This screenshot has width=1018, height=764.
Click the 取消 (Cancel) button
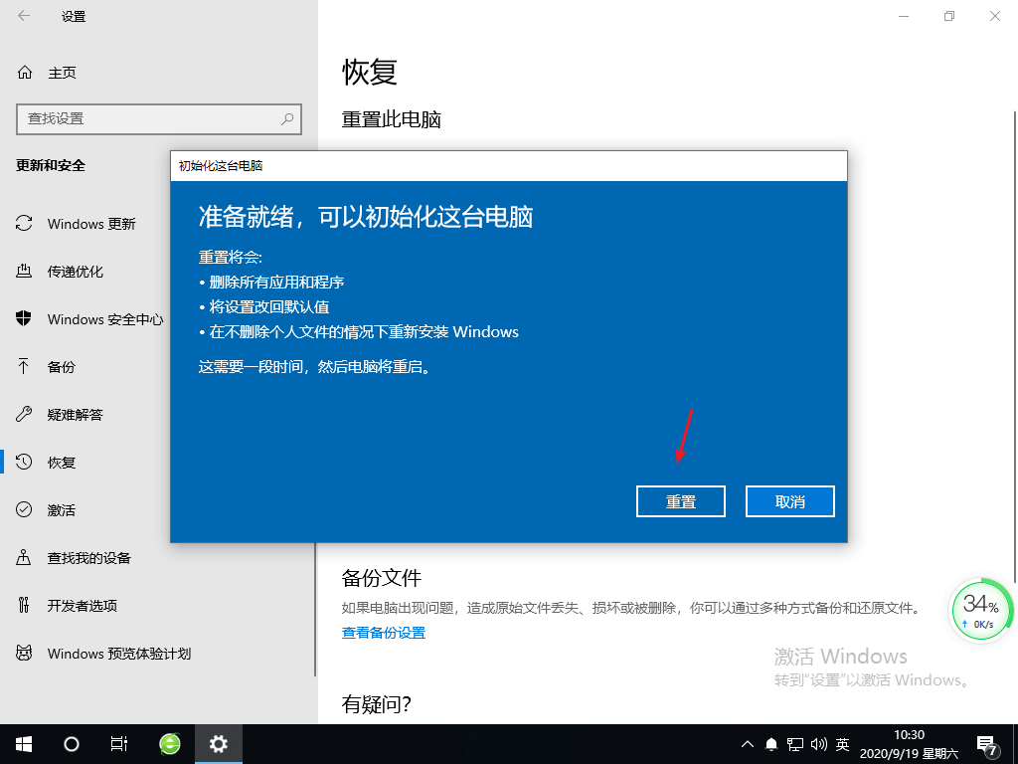(789, 501)
